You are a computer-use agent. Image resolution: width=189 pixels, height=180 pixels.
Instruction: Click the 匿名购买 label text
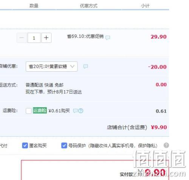38,146
